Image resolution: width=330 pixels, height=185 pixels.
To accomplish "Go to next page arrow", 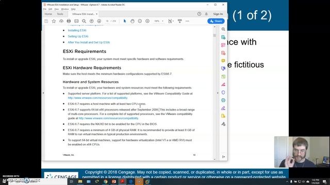I will click(x=99, y=21).
